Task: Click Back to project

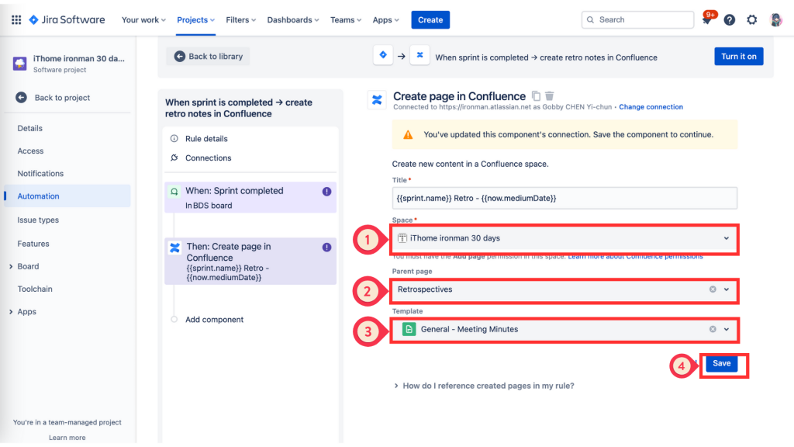Action: point(62,97)
